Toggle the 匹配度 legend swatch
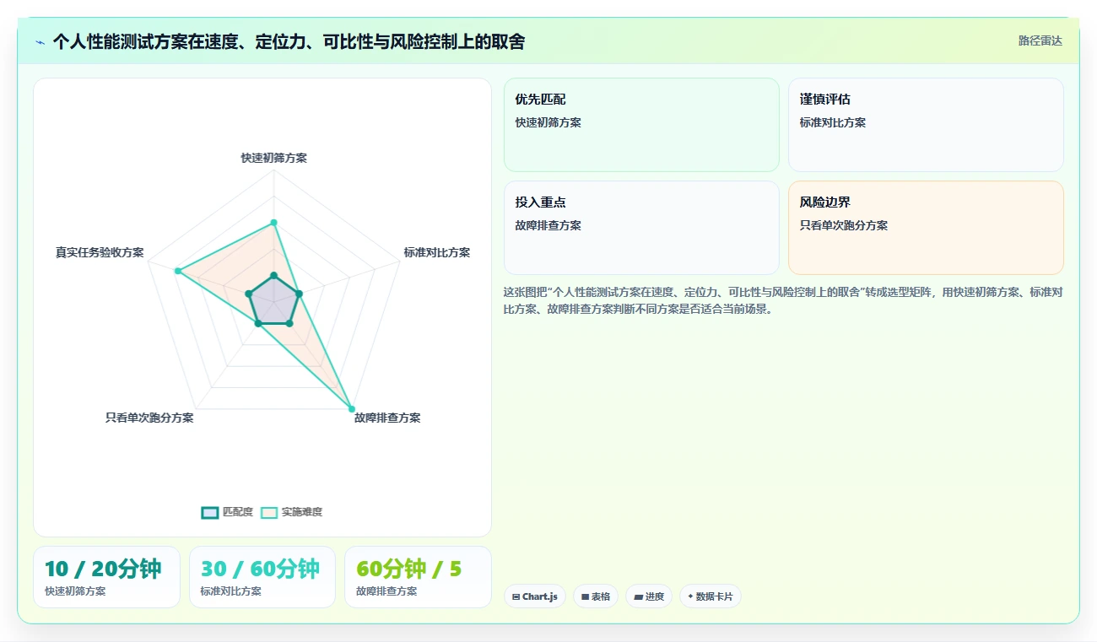 coord(210,512)
